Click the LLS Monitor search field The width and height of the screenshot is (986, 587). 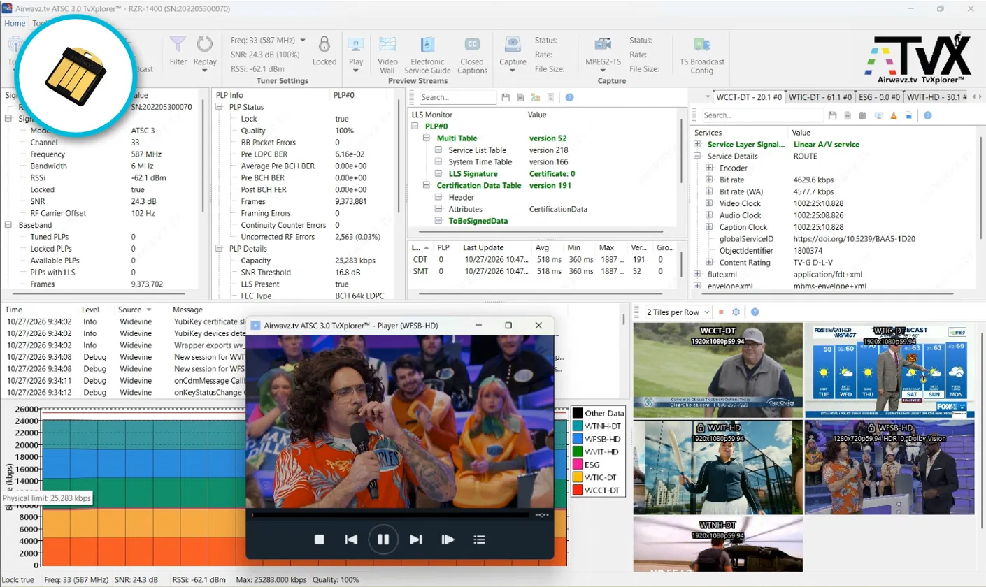(458, 97)
